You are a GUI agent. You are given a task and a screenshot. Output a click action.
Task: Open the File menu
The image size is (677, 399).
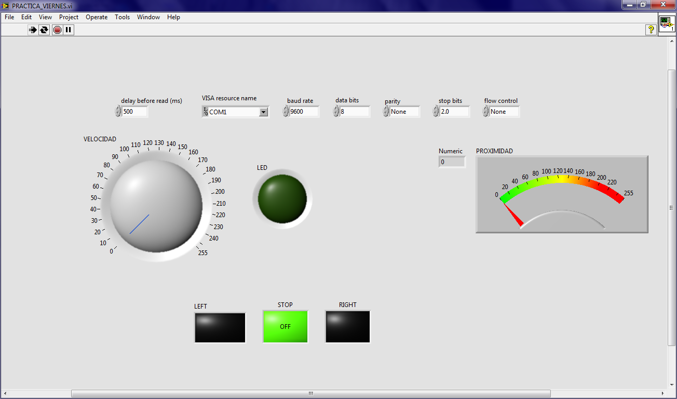tap(9, 17)
